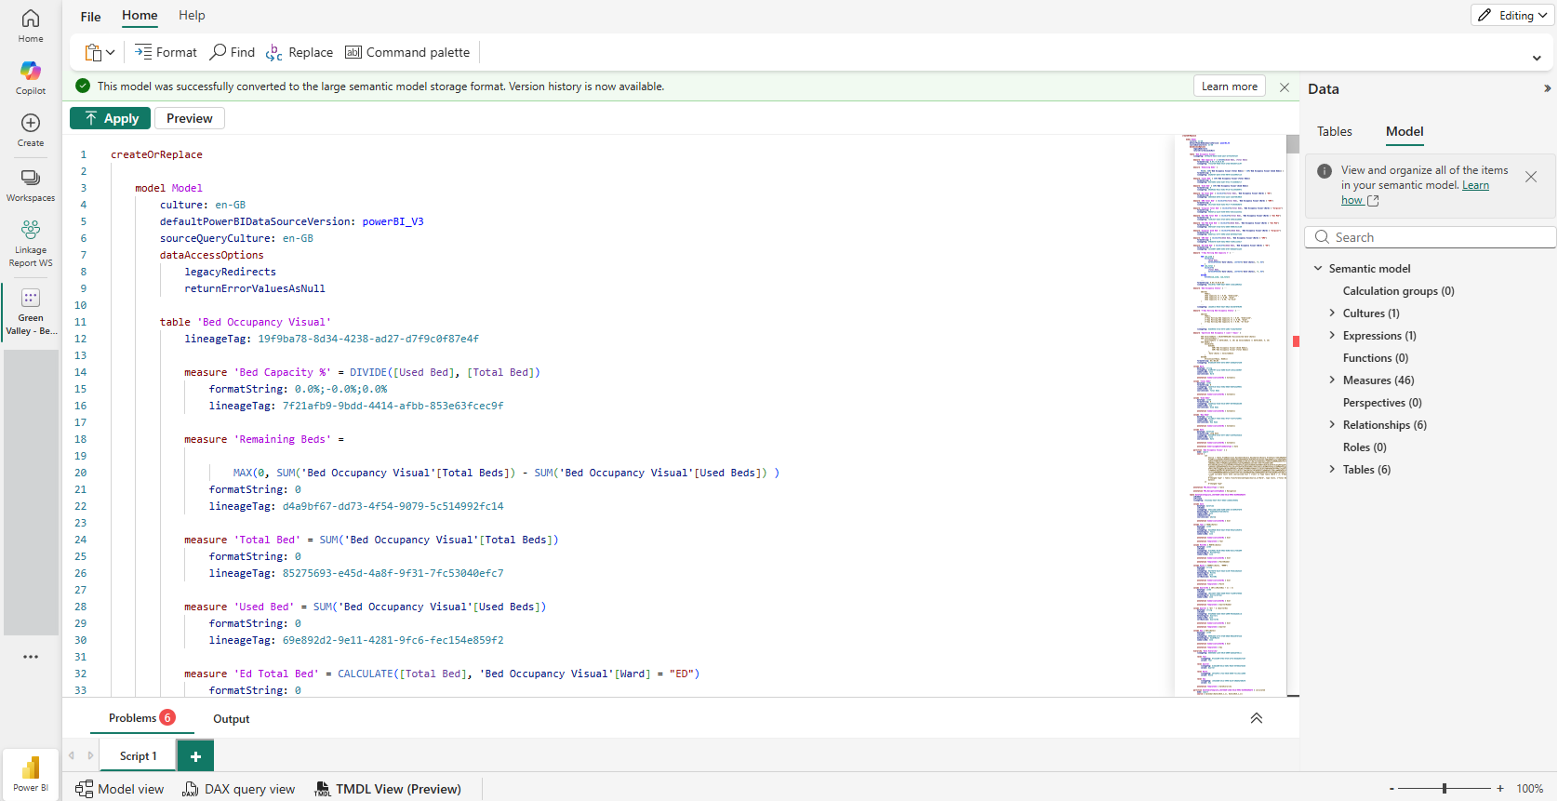Image resolution: width=1558 pixels, height=801 pixels.
Task: Dismiss the conversion notification banner
Action: [1285, 87]
